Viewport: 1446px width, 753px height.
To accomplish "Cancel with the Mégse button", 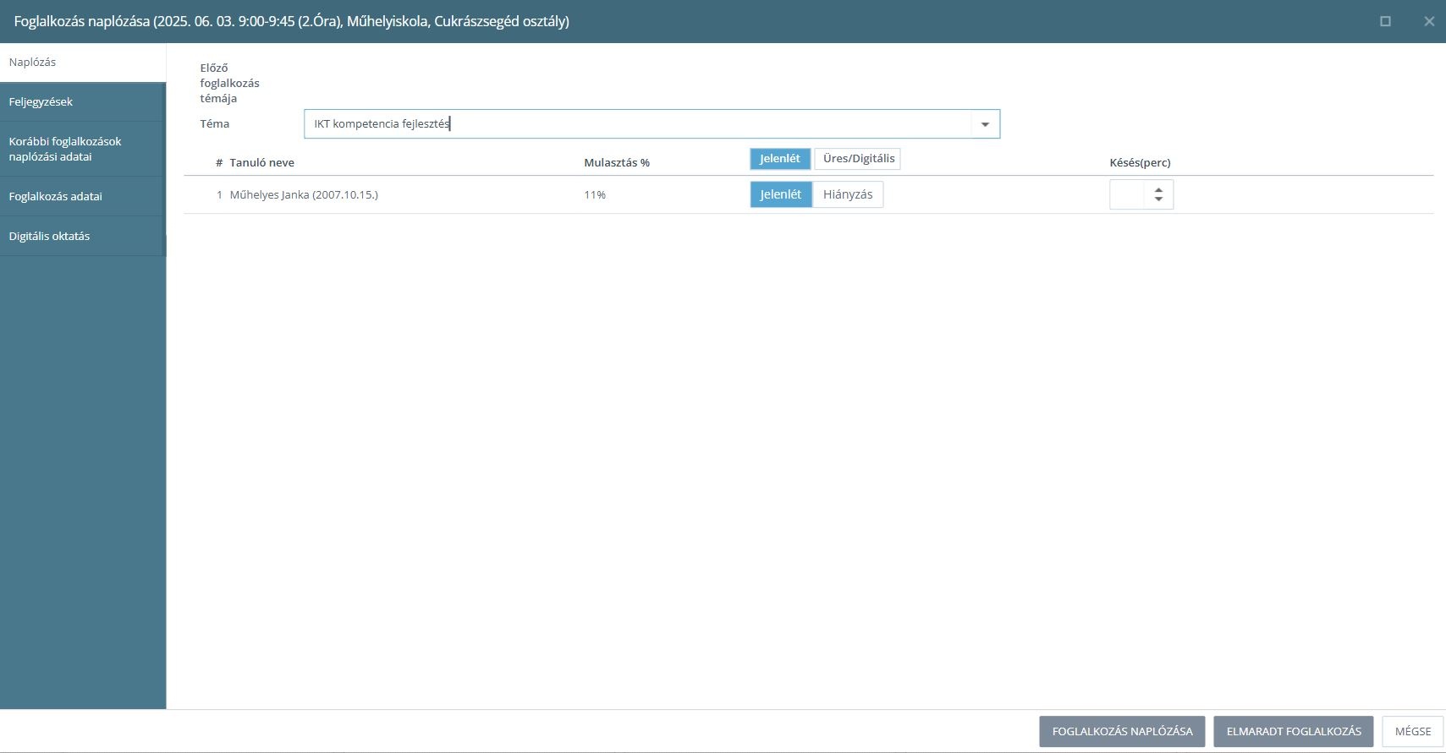I will [1413, 732].
